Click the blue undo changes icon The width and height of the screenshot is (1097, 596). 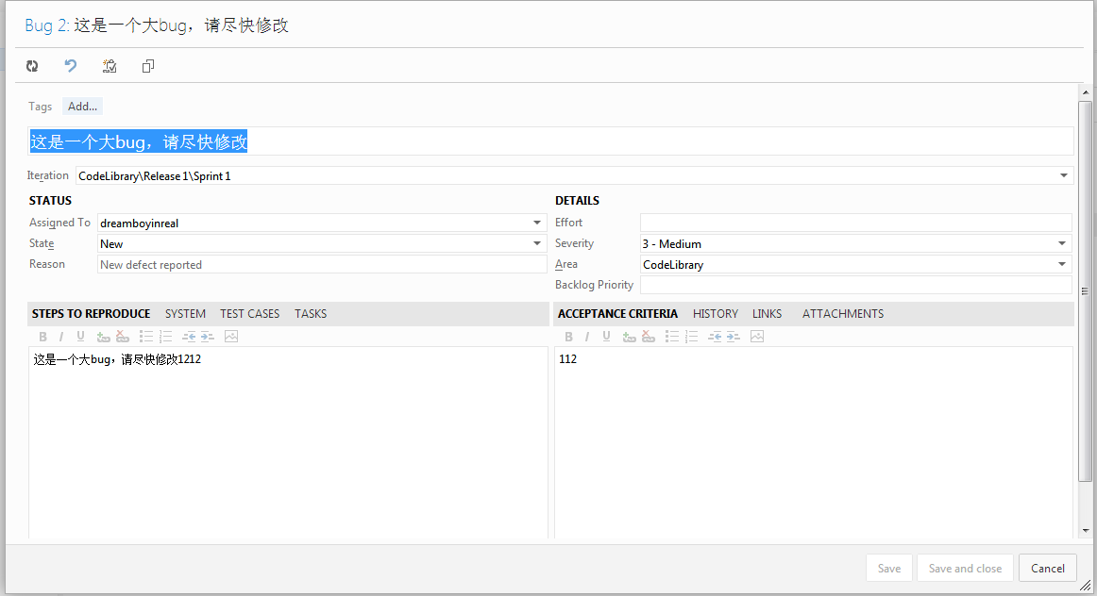(x=71, y=66)
